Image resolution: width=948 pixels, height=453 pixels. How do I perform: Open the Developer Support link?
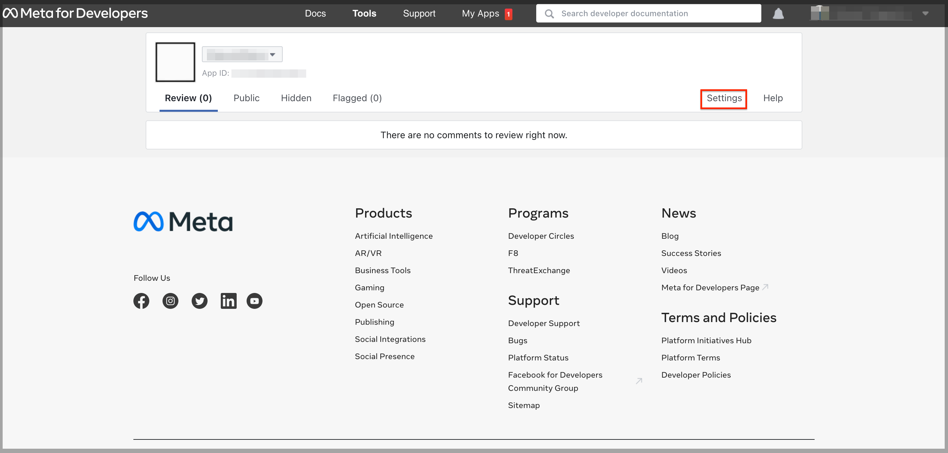pyautogui.click(x=544, y=323)
